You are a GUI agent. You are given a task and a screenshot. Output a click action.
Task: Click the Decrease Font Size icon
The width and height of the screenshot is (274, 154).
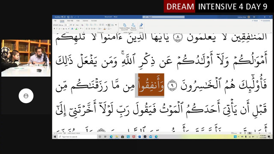point(74,25)
